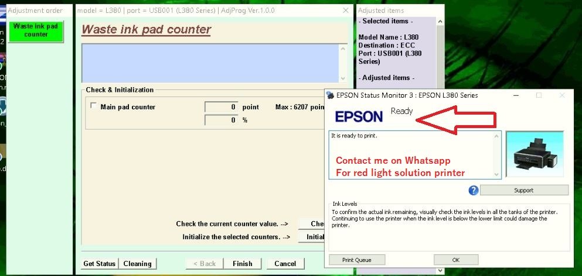Click the 'Ink Levels' group label
The image size is (582, 276).
pyautogui.click(x=345, y=203)
